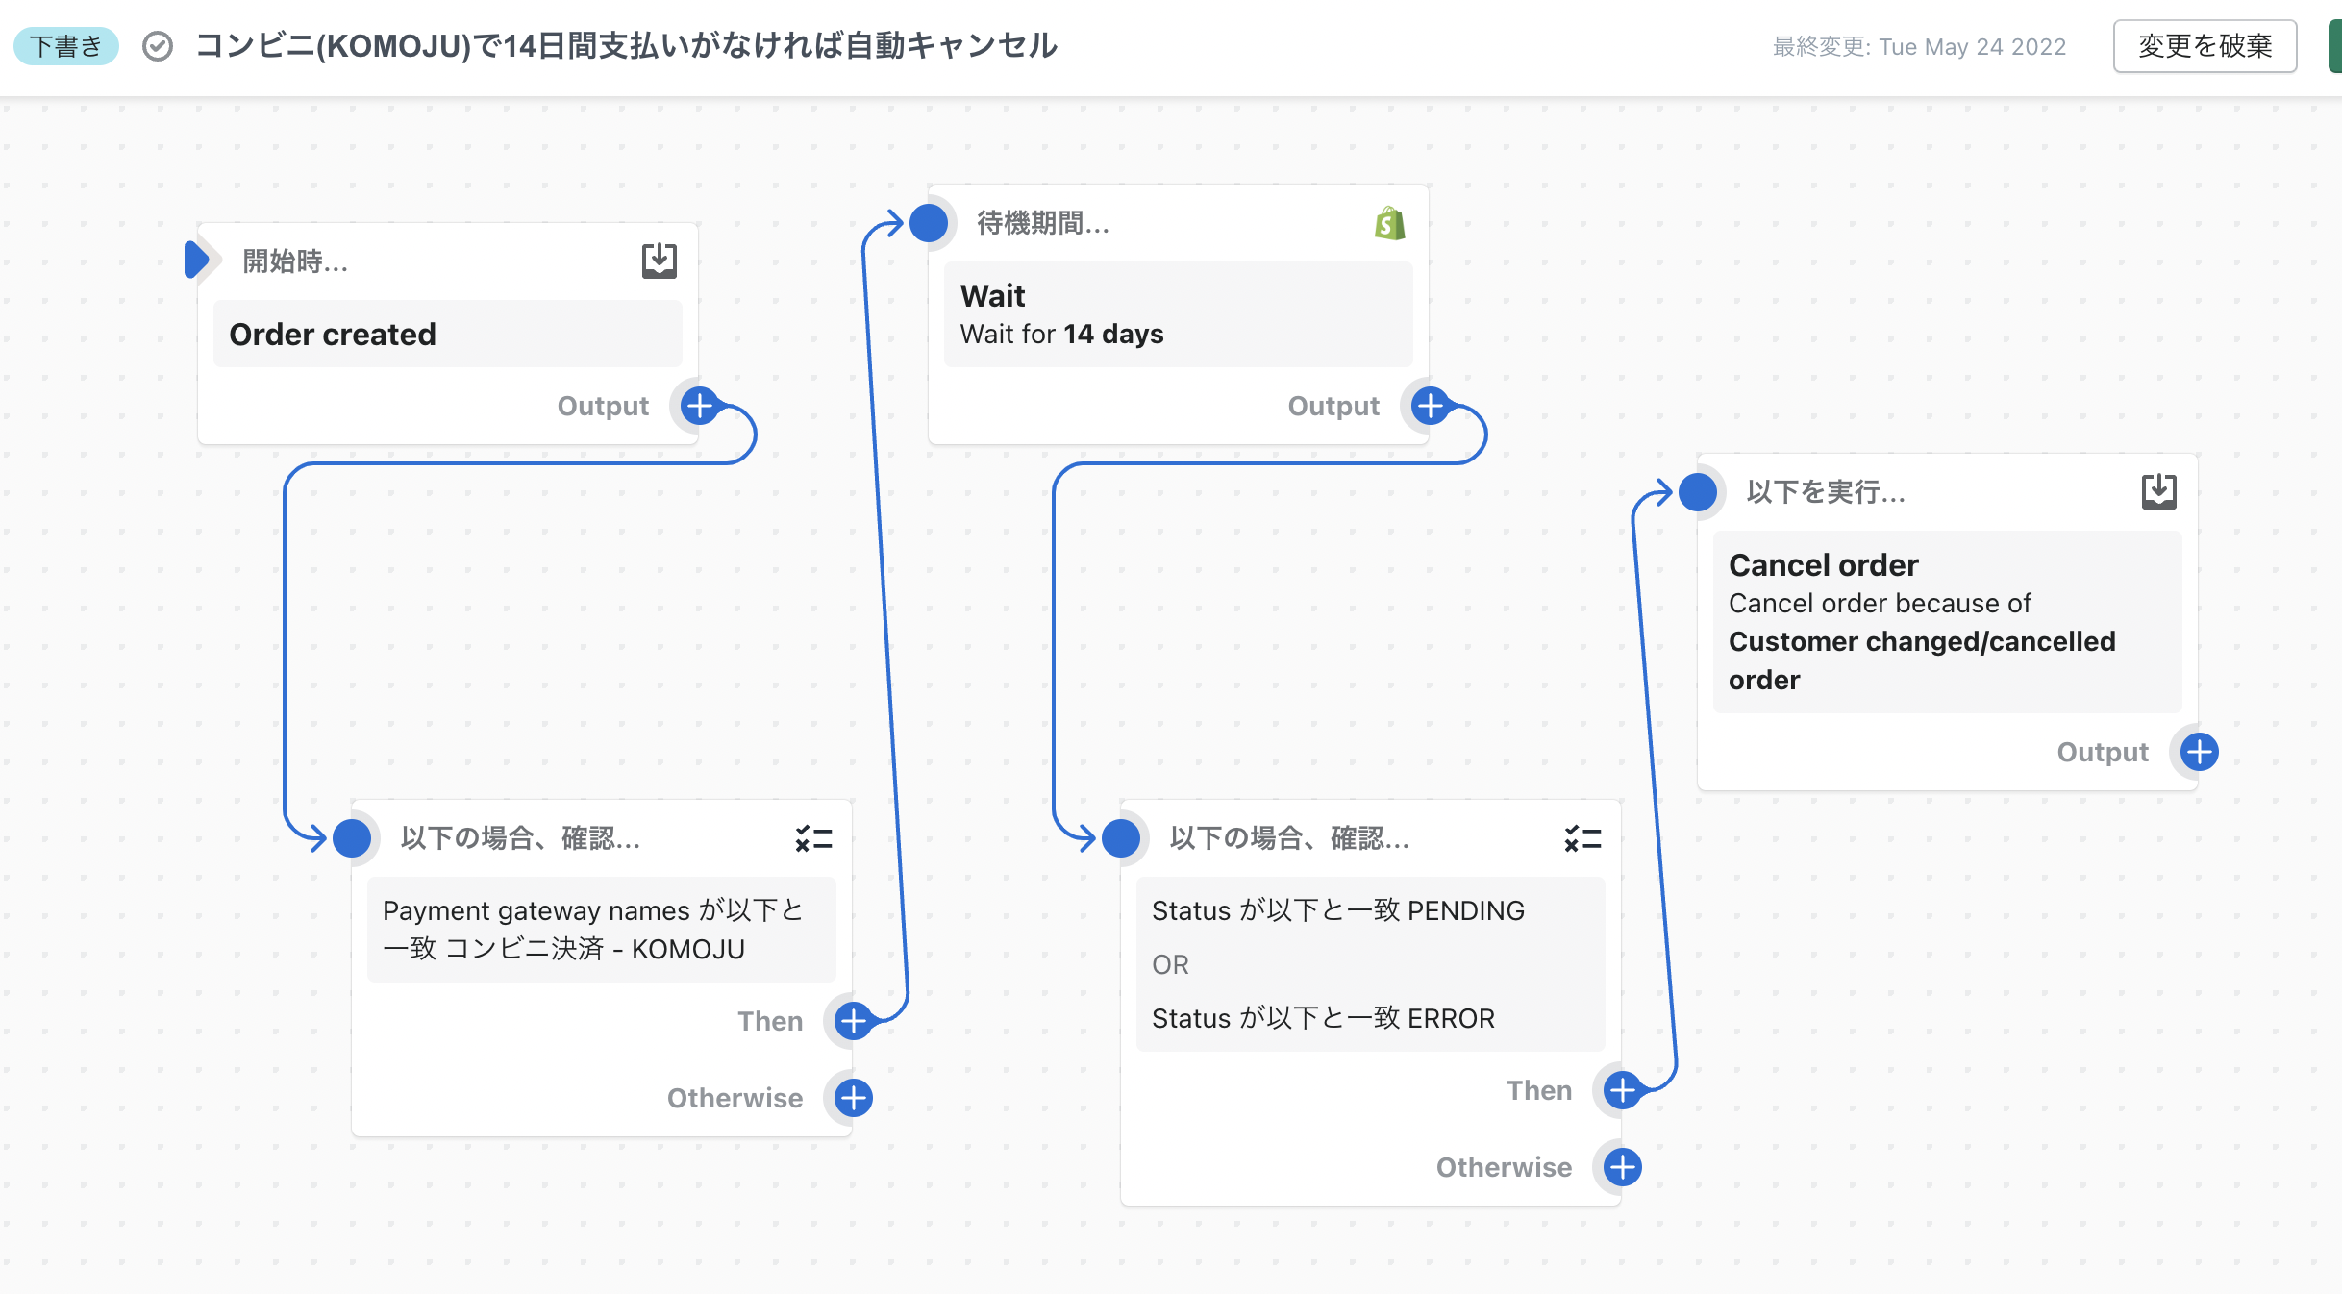Image resolution: width=2342 pixels, height=1294 pixels.
Task: Click 変更を破棄 button
Action: (x=2205, y=46)
